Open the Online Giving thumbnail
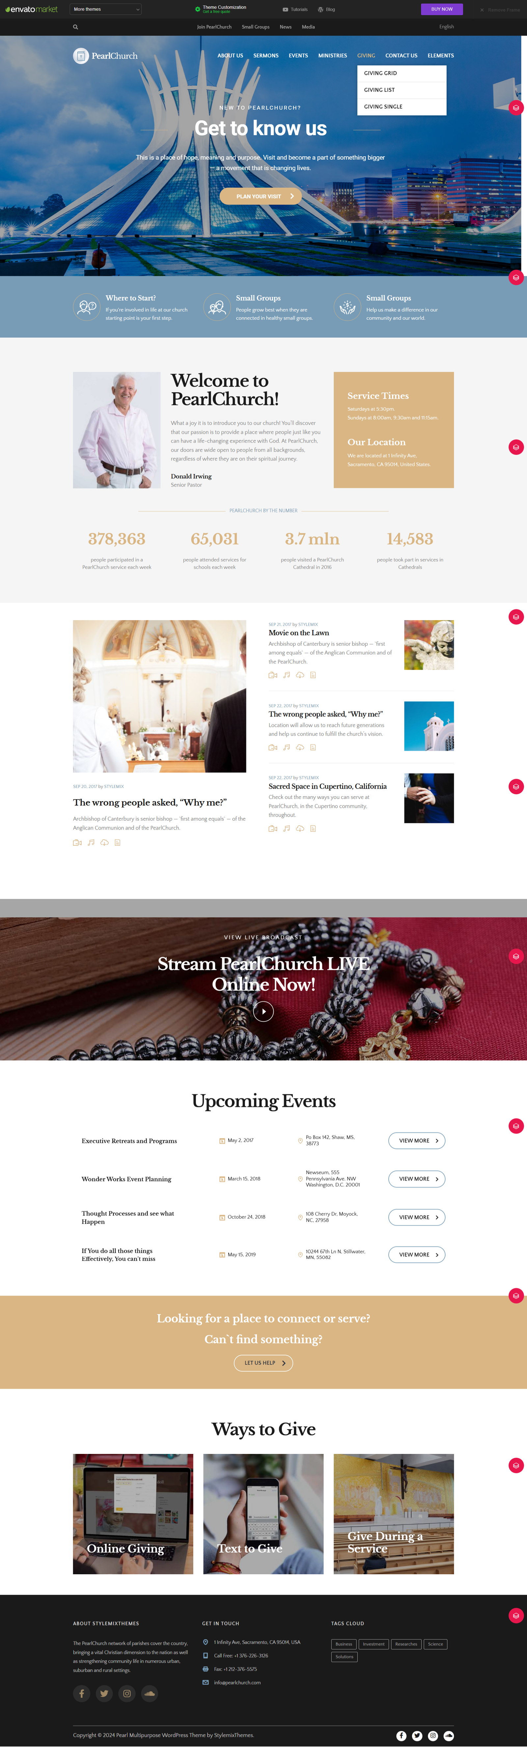This screenshot has width=527, height=1749. click(133, 1513)
